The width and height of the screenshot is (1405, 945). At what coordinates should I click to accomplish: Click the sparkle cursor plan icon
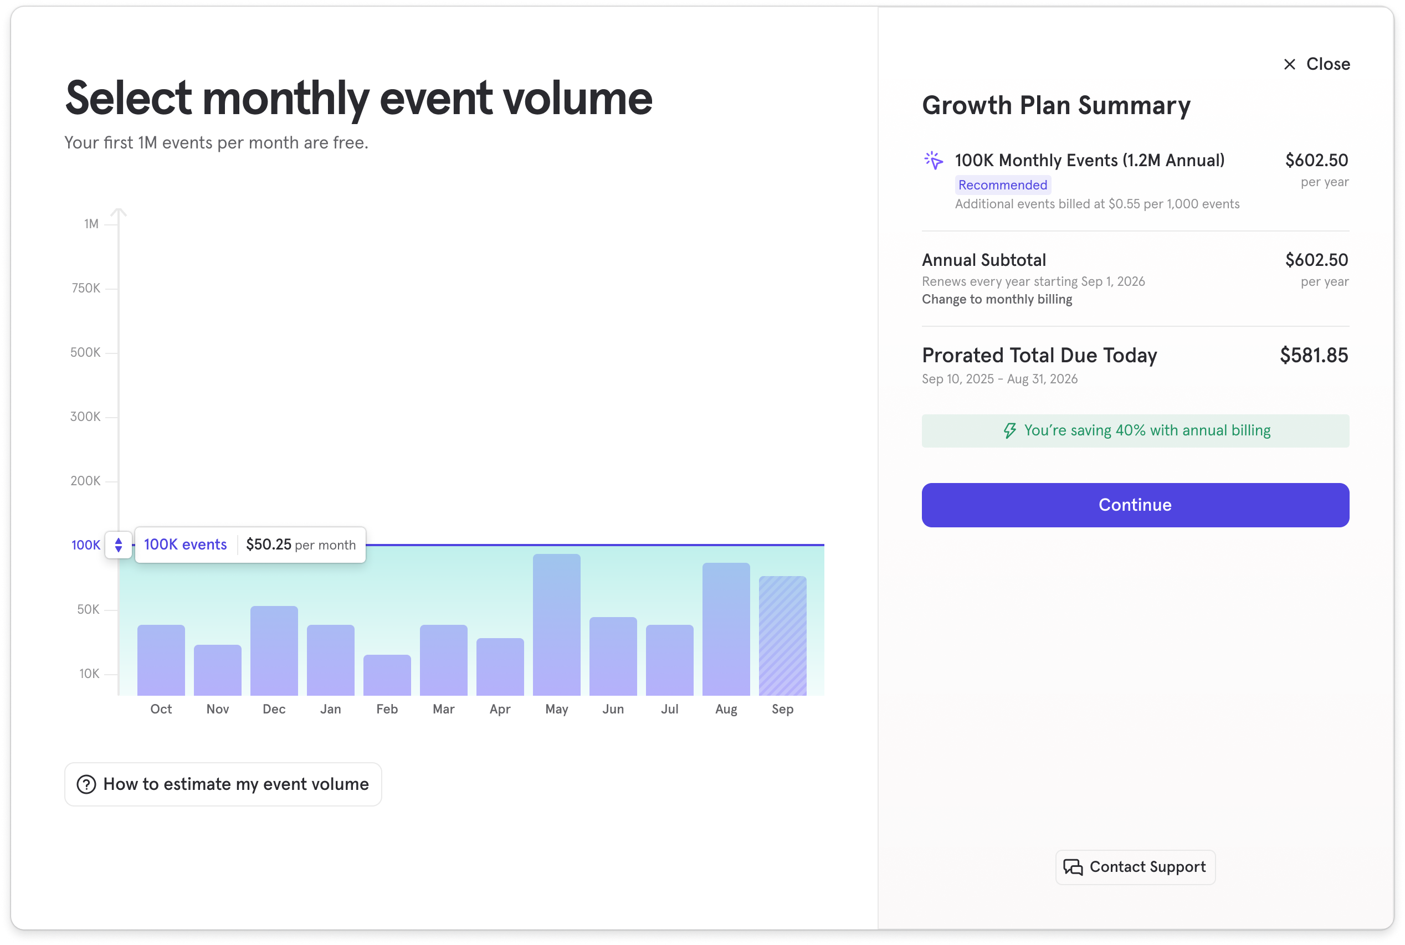[934, 160]
